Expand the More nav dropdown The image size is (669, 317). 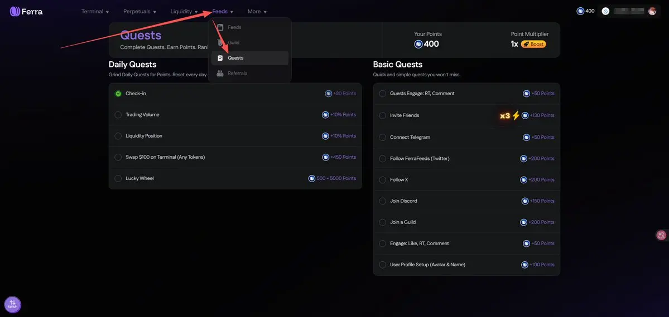pos(257,12)
